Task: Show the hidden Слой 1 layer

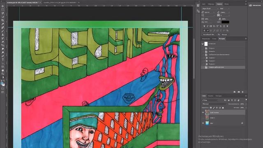Action: click(x=203, y=118)
